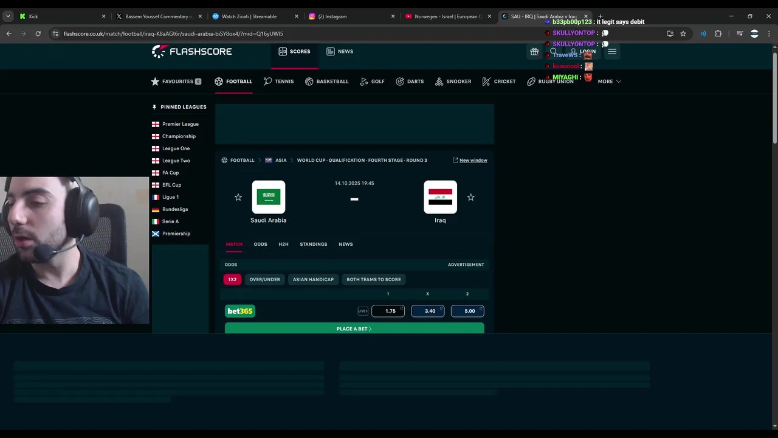Image resolution: width=778 pixels, height=438 pixels.
Task: Select the Football sport menu item
Action: click(x=233, y=81)
